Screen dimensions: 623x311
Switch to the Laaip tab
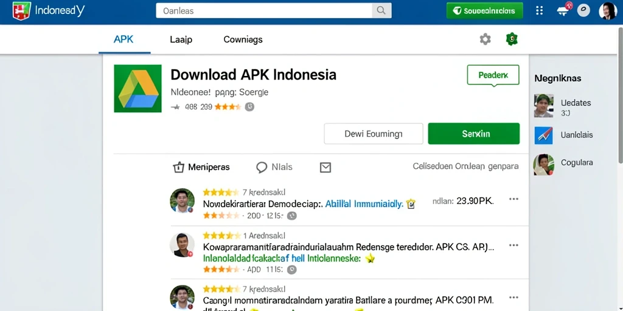click(181, 39)
